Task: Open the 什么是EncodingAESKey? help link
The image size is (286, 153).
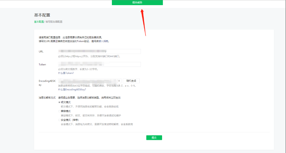Action: pyautogui.click(x=72, y=89)
